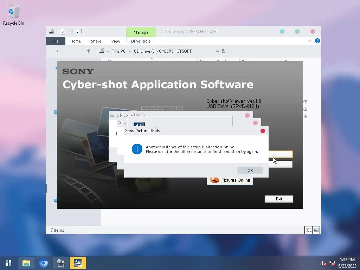This screenshot has width=360, height=270.
Task: Click the 'Cyber-shot Viewer Ver.1.0' text
Action: pos(233,101)
